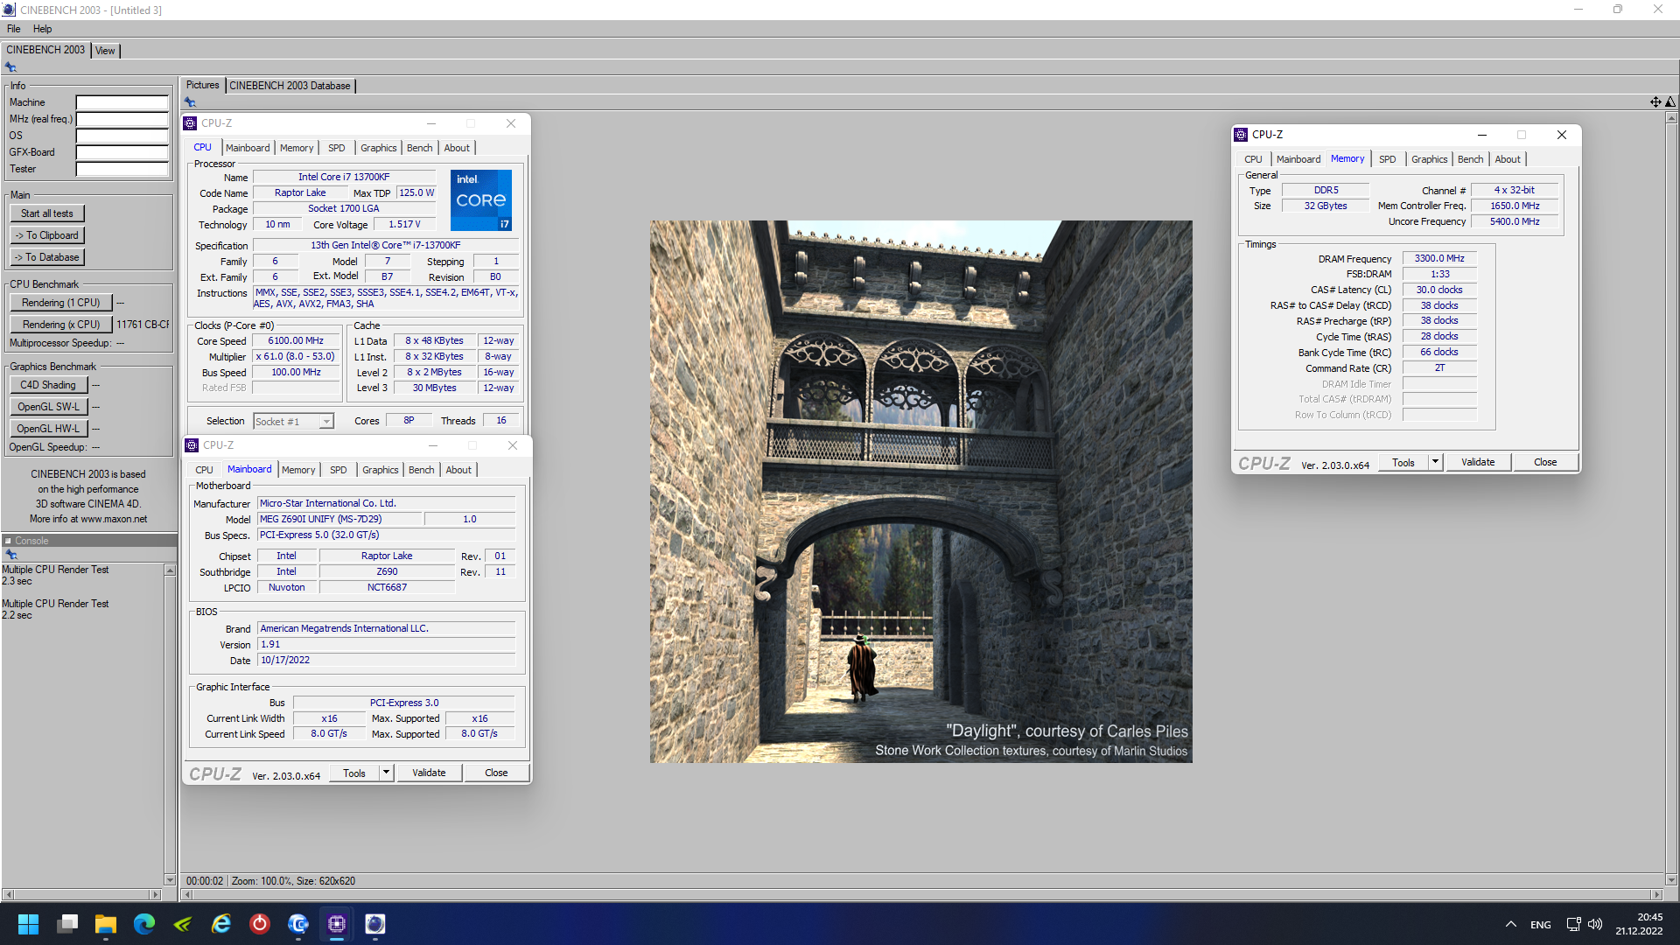Screen dimensions: 1680x945
Task: Click the blue circular app icon in the taskbar
Action: pos(298,924)
